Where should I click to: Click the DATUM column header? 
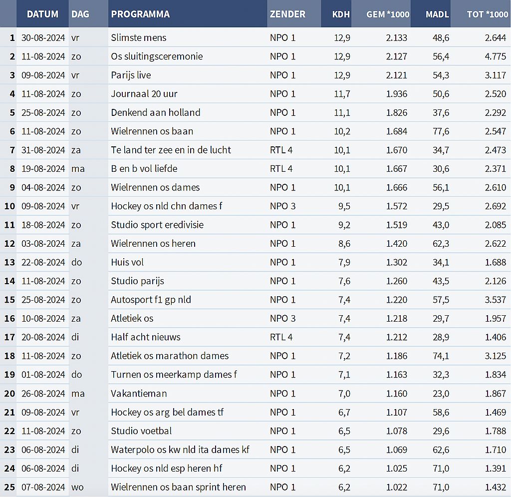coord(42,14)
